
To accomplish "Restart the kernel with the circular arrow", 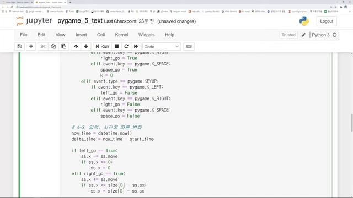I will [126, 46].
